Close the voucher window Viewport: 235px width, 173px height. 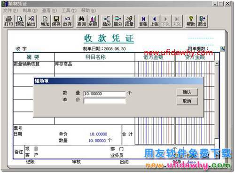point(227,3)
